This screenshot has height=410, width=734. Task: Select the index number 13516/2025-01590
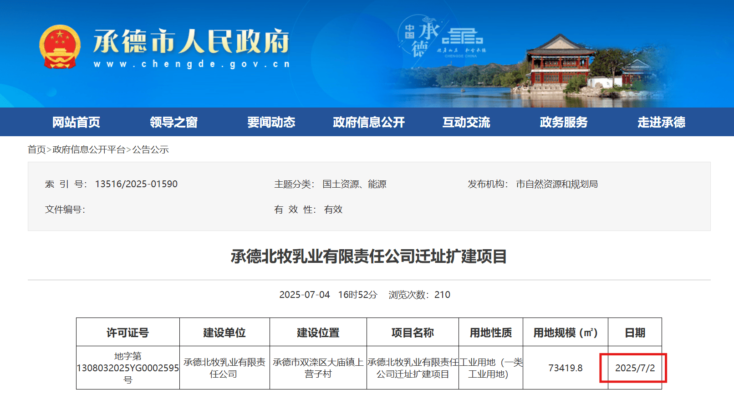pyautogui.click(x=136, y=184)
